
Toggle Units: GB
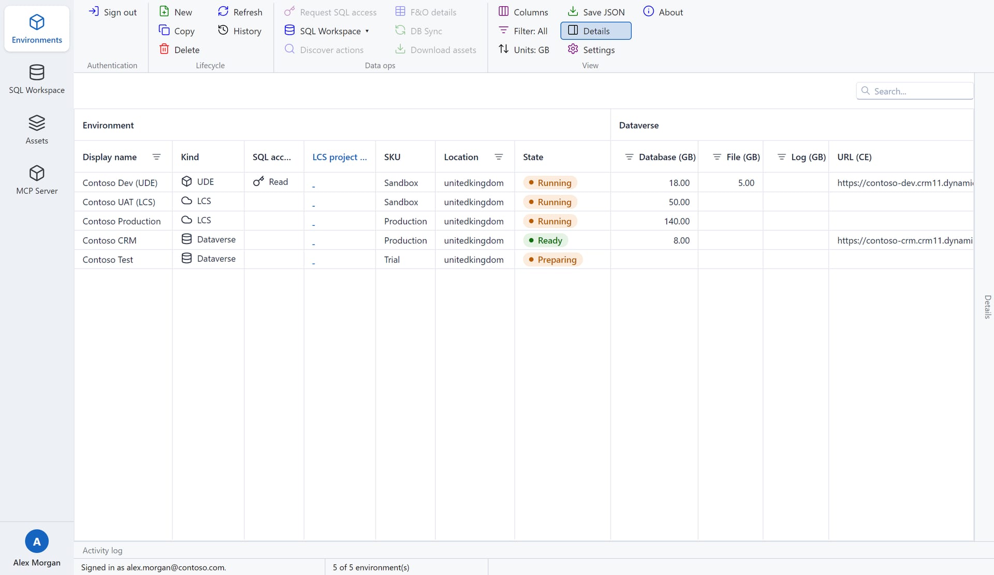point(524,50)
